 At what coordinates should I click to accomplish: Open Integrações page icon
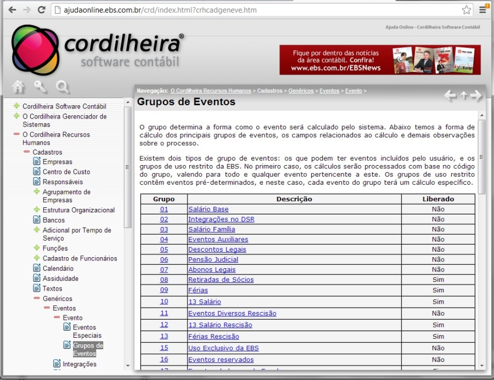coord(57,364)
